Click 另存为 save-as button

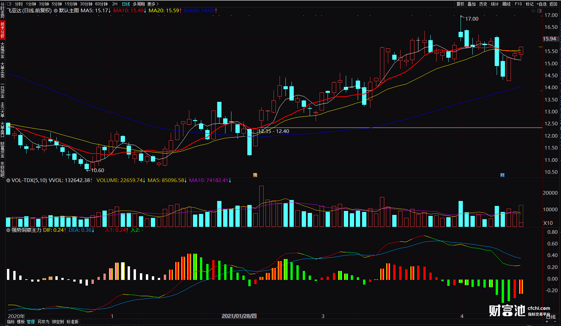(43, 322)
